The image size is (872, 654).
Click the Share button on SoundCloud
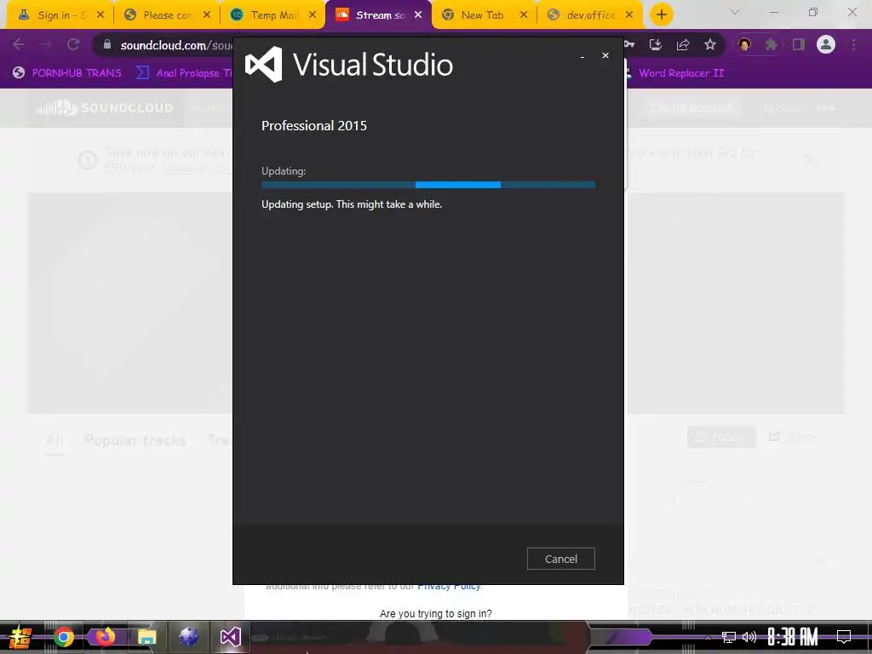(x=793, y=437)
